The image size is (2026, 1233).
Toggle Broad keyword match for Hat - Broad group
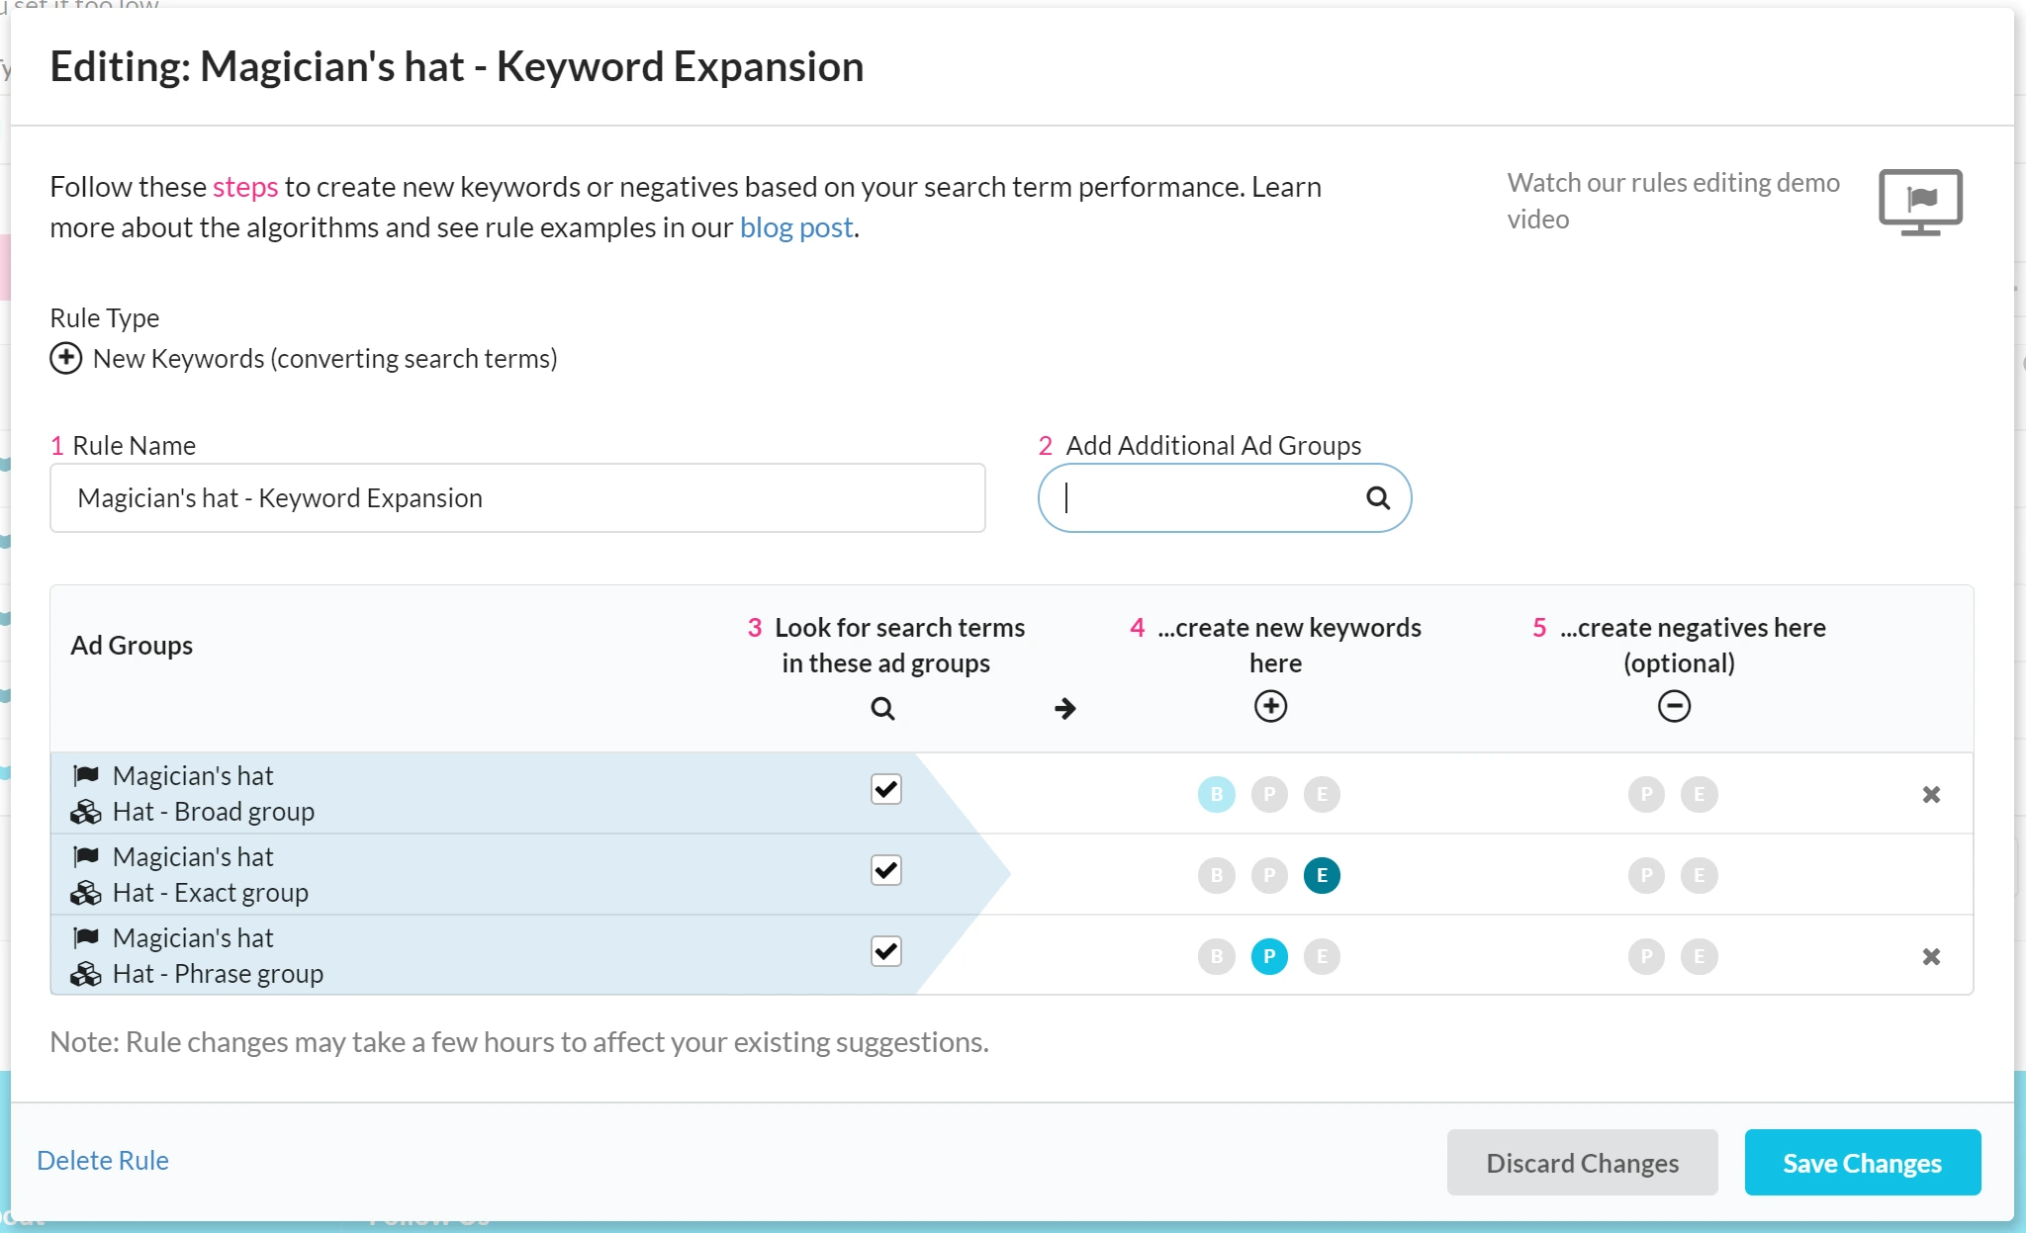1216,794
